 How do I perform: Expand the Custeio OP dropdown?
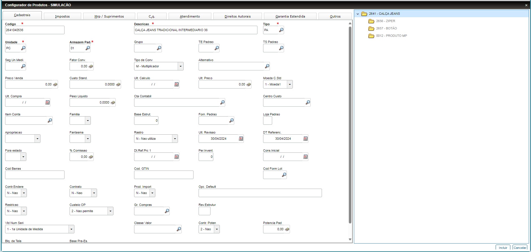110,211
